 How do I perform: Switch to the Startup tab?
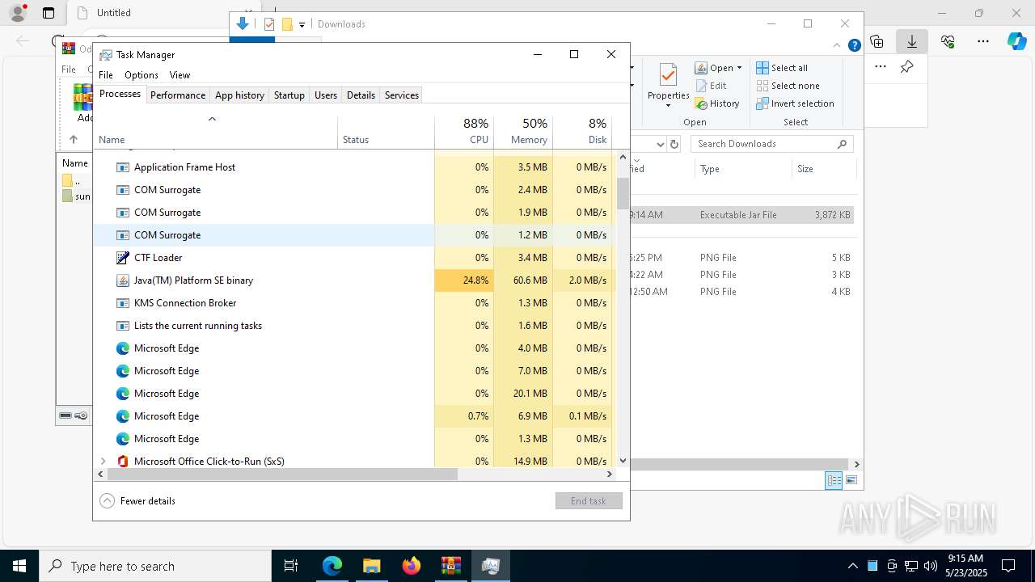(x=289, y=95)
